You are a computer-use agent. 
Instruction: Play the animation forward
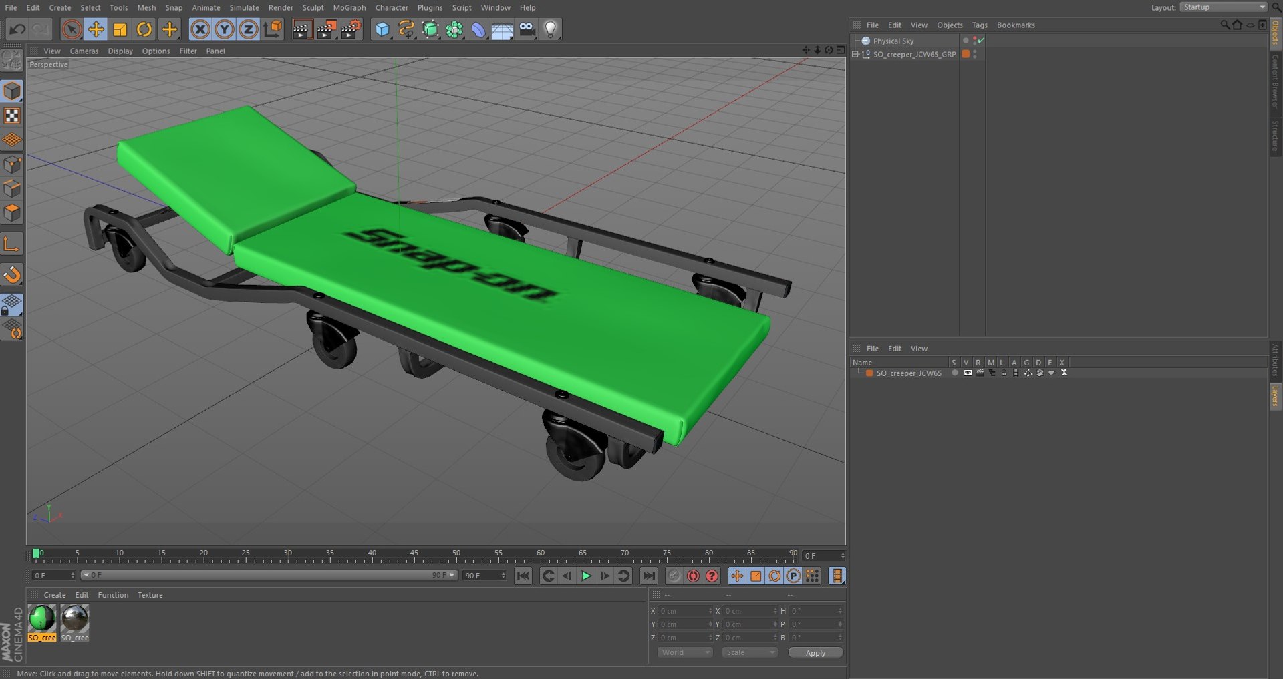pyautogui.click(x=586, y=576)
